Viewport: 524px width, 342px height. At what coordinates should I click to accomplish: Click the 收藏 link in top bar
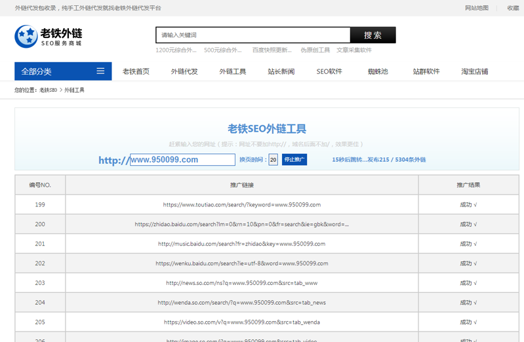[x=513, y=8]
